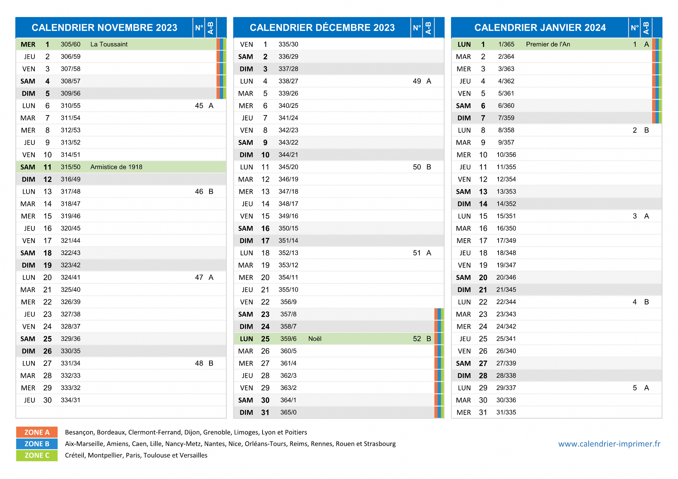Click day count 31/335 in January
Viewport: 678px width, 479px height.
506,413
